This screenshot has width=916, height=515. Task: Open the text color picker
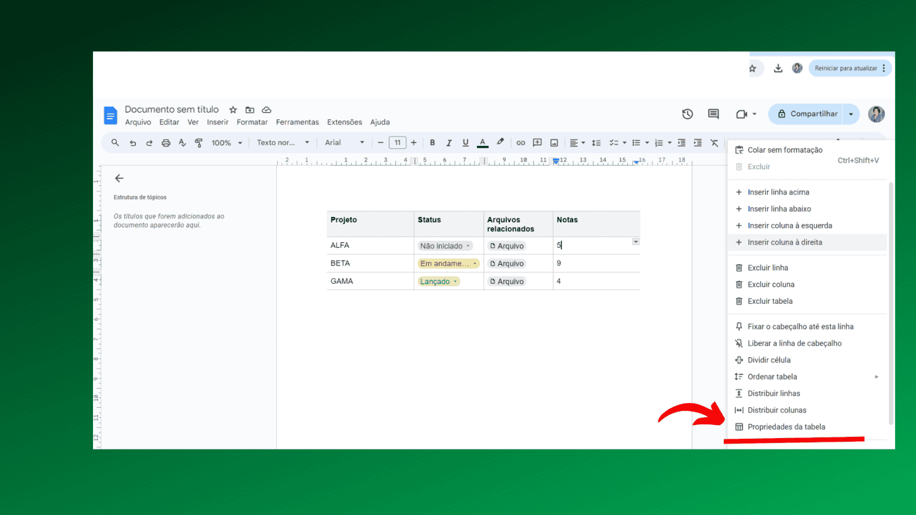coord(482,142)
